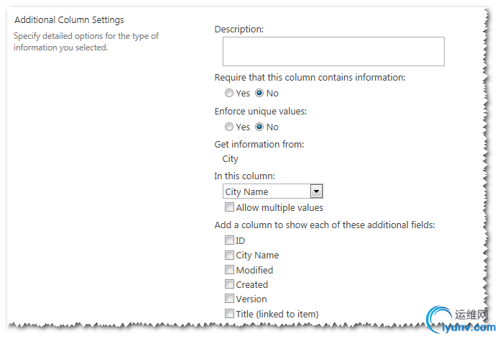This screenshot has width=500, height=339.
Task: Tick the Modified additional field checkbox
Action: tap(229, 270)
